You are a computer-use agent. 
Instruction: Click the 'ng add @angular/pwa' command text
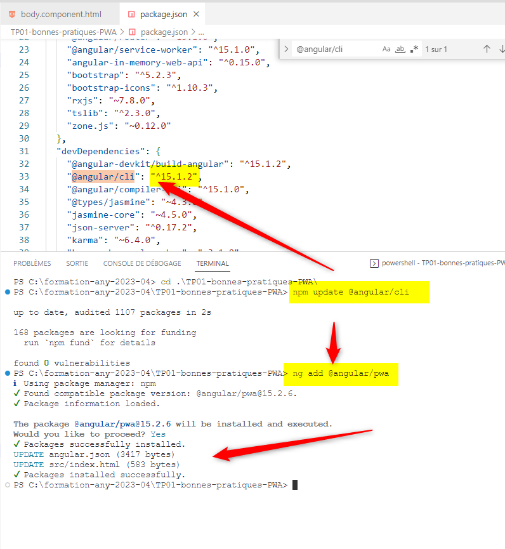coord(341,373)
